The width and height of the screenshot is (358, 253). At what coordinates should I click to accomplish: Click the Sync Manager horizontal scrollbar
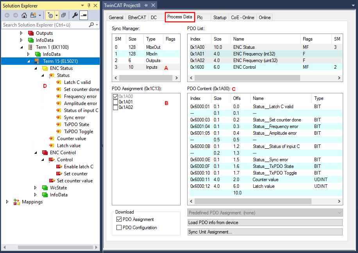point(146,78)
